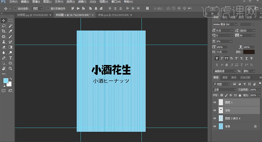262x142 pixels.
Task: Click the foreground color swatch
Action: [x=6, y=81]
